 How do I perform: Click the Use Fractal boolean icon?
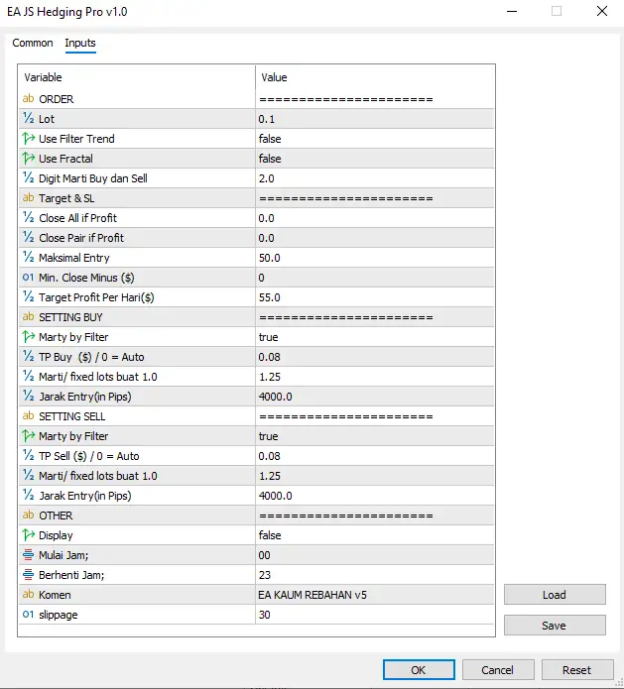28,159
